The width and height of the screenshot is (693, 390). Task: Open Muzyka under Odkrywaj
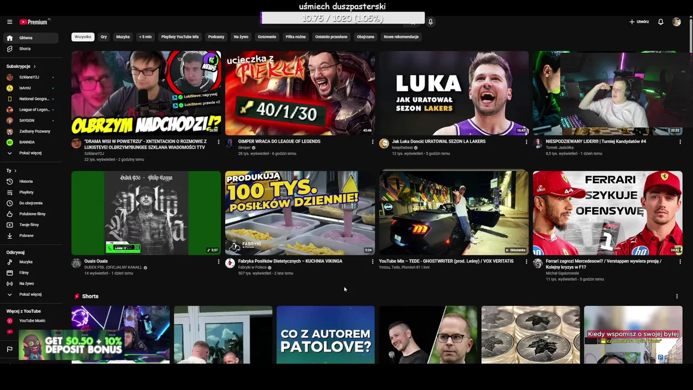[30, 262]
